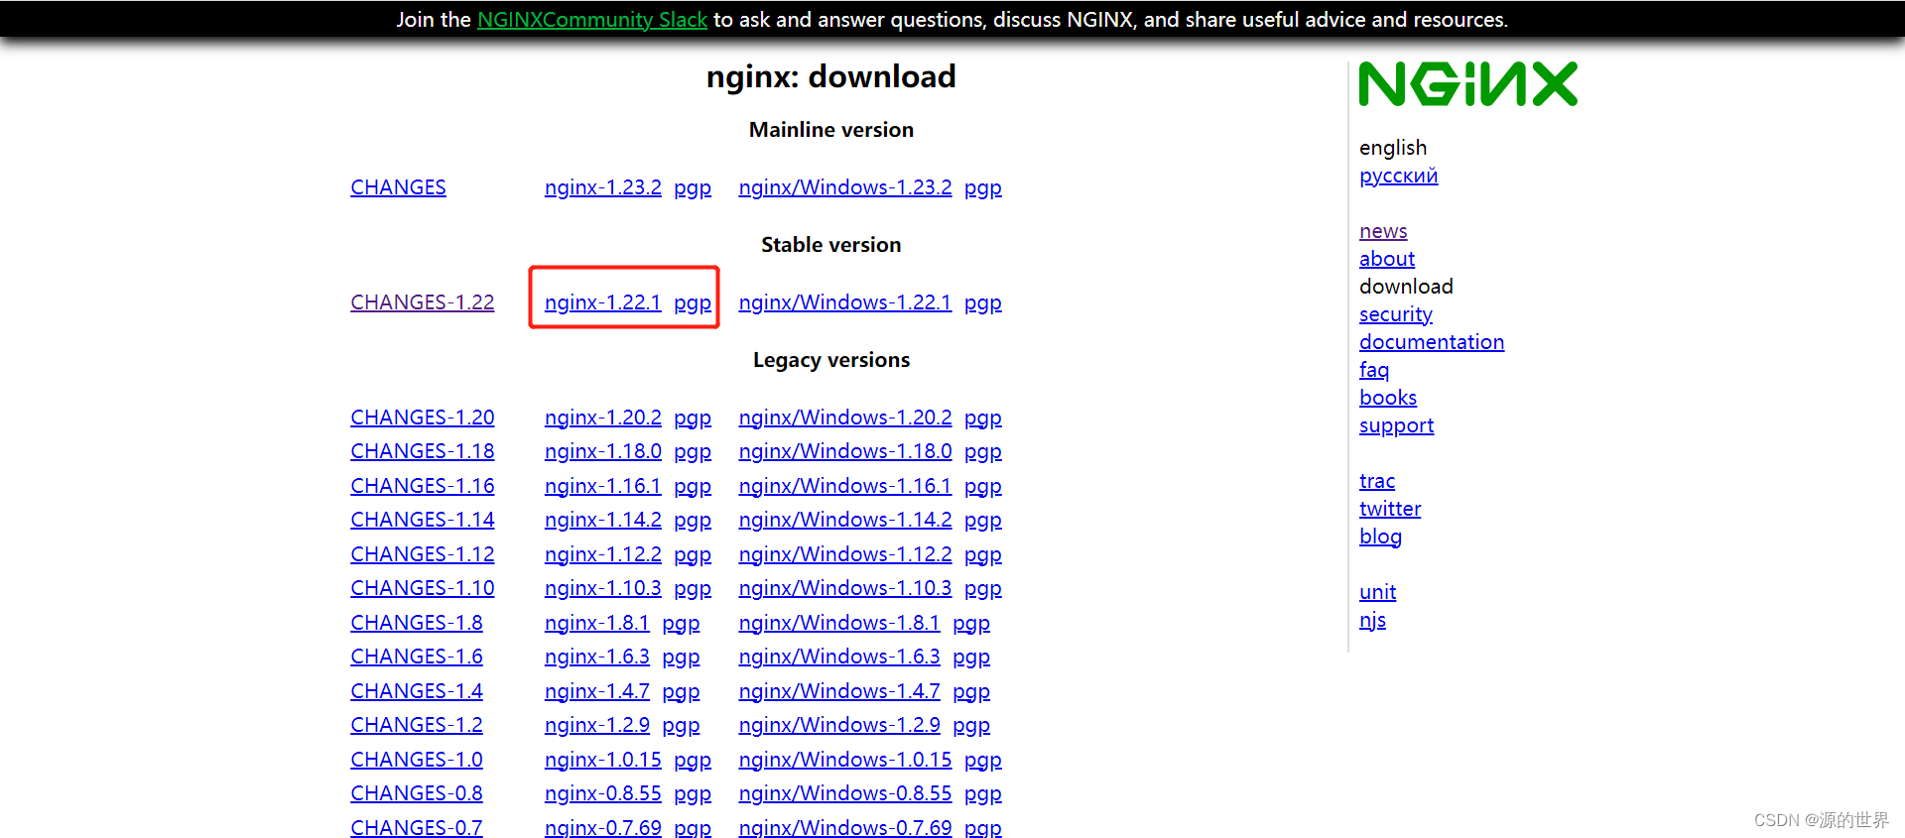Open the documentation page
Screen dimensions: 1905x838
click(x=1432, y=342)
